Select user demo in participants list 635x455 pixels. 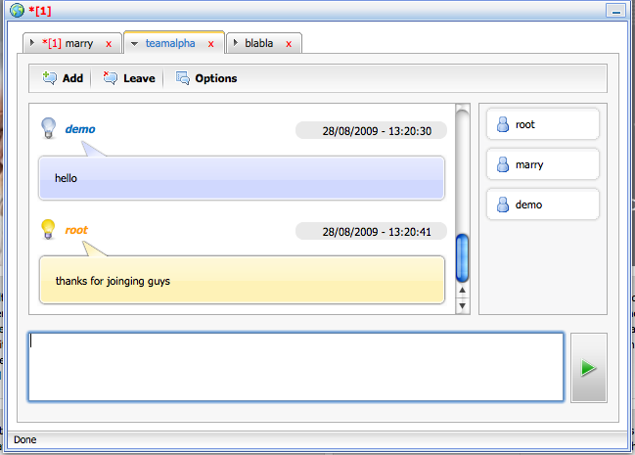543,205
